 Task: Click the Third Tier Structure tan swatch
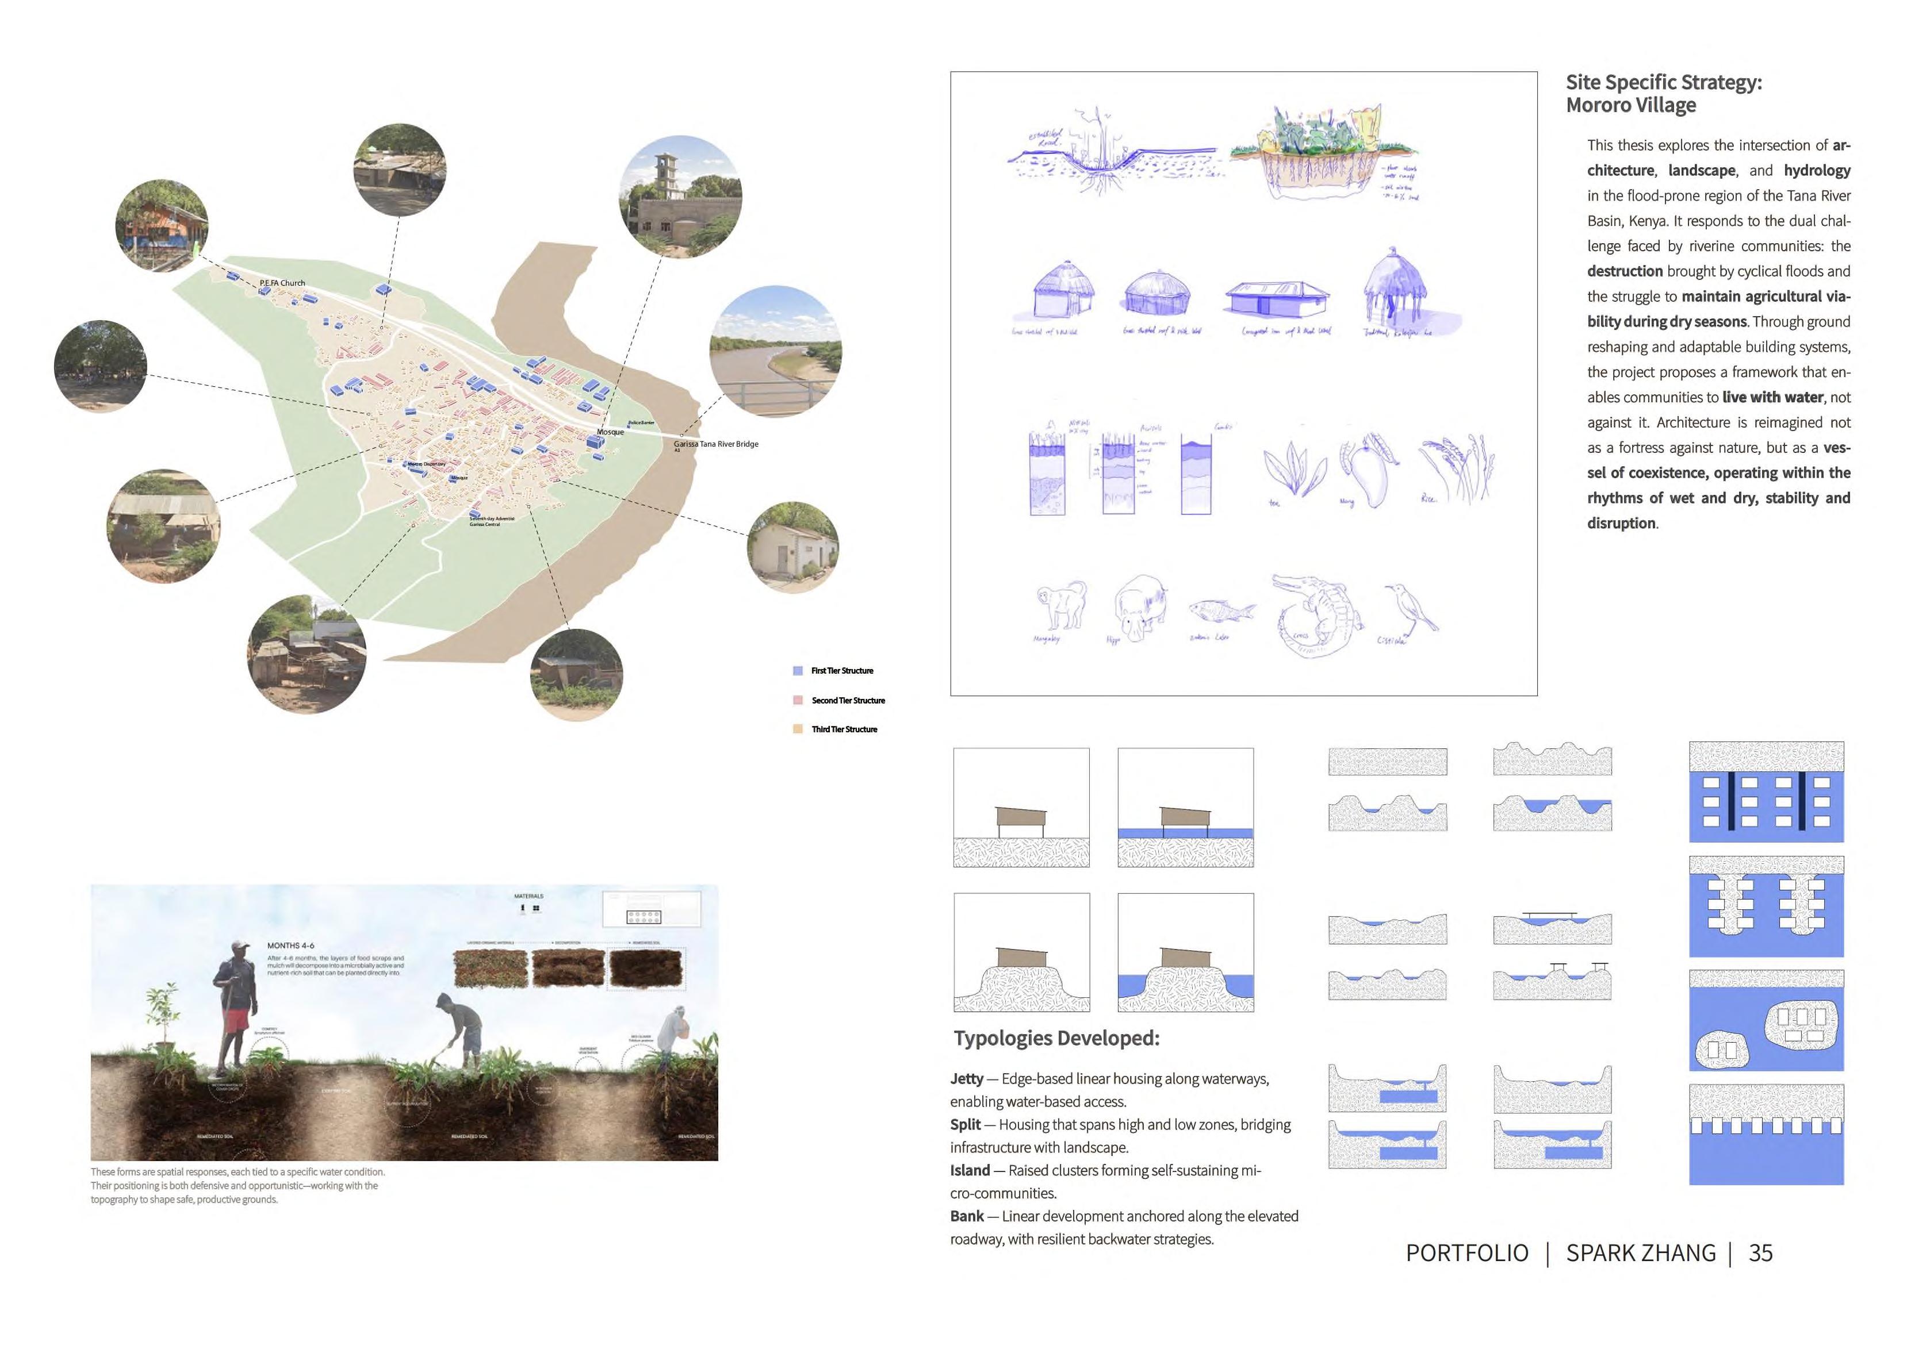click(x=798, y=729)
